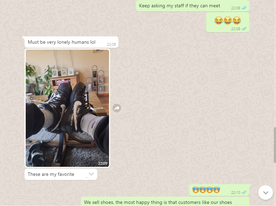Viewport: 276px width, 206px height.
Task: Click the first tears-of-joy emoji
Action: pos(219,20)
